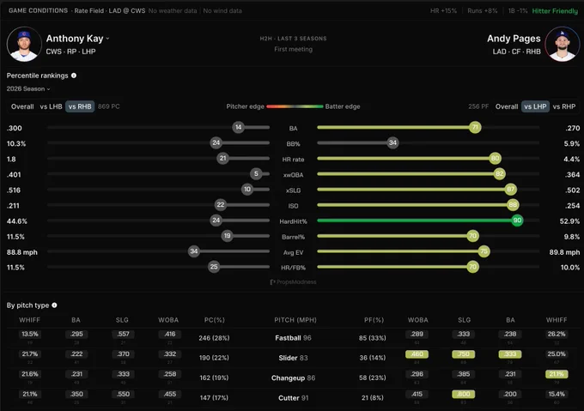Click batter Slider SLG value .750
The width and height of the screenshot is (584, 411).
(x=463, y=354)
